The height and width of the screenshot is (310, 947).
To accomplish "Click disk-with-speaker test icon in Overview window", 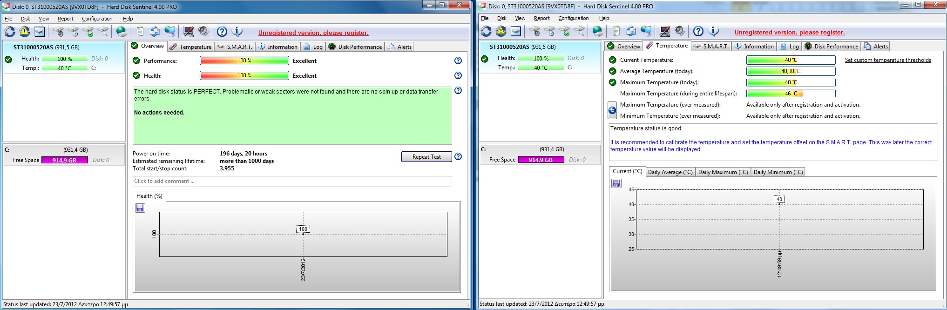I will tap(58, 32).
